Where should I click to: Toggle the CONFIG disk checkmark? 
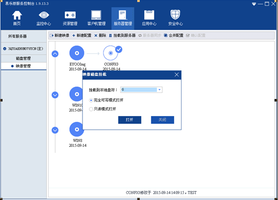pos(119,49)
